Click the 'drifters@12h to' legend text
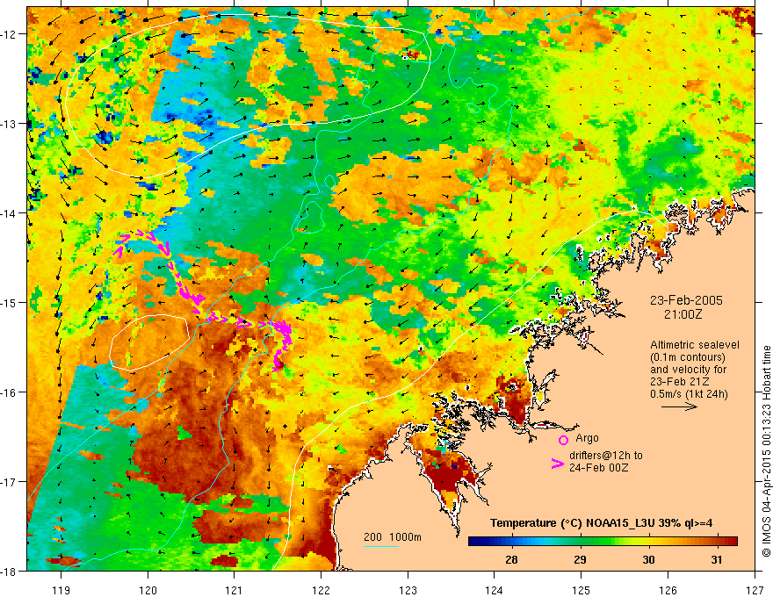Image resolution: width=773 pixels, height=597 pixels. tap(606, 456)
